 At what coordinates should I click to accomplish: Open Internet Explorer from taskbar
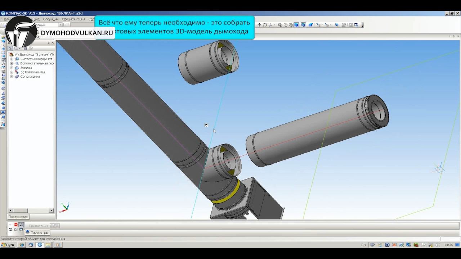point(22,245)
